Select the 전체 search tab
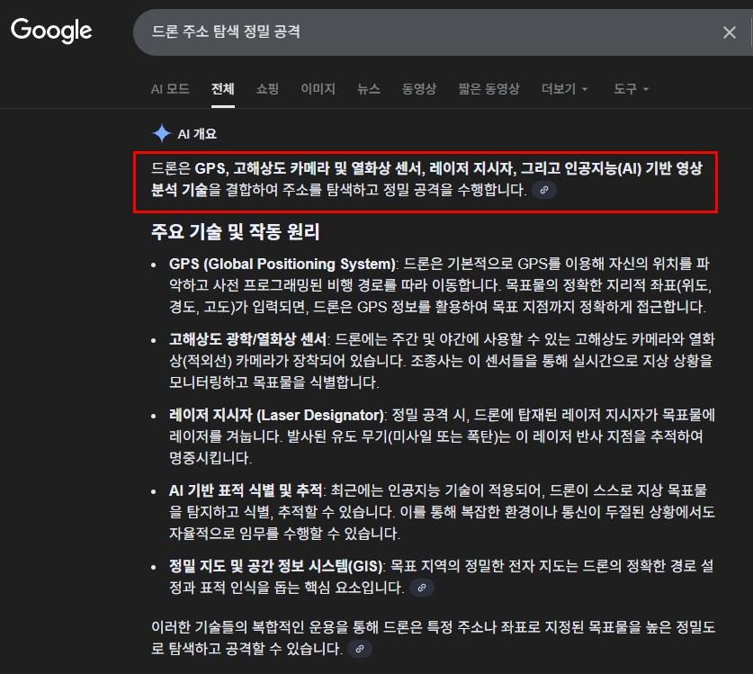 tap(221, 89)
